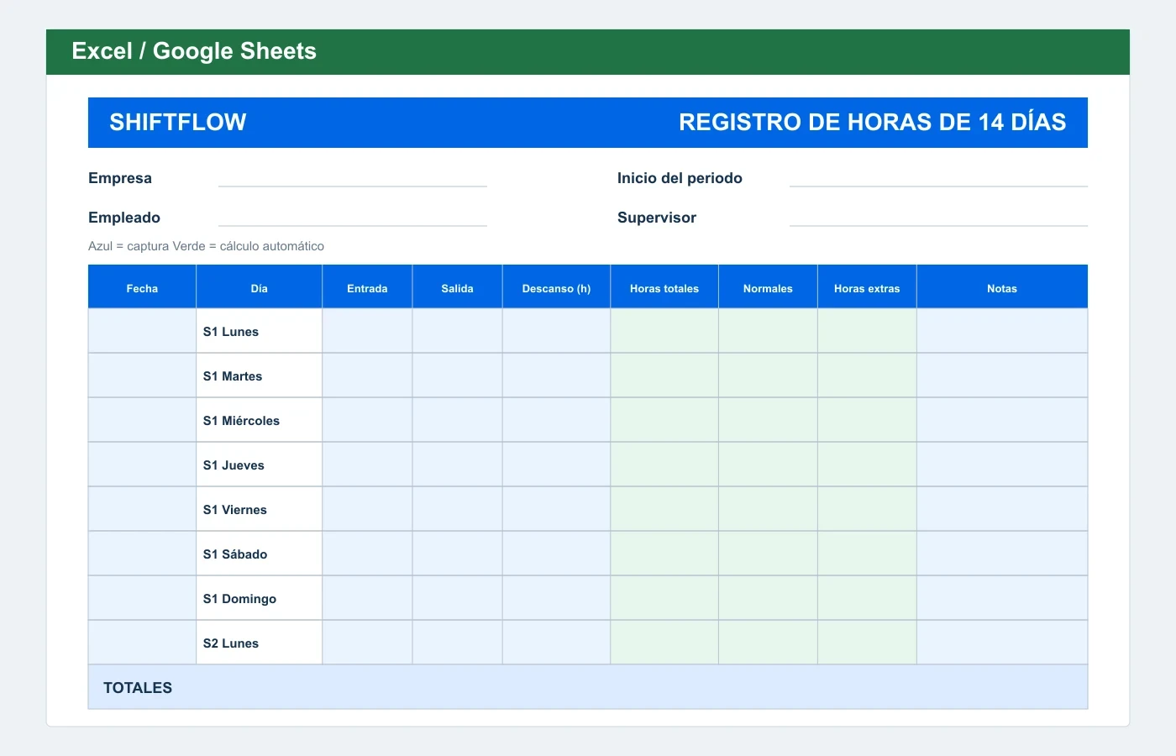Select the Fecha column header

click(x=142, y=287)
